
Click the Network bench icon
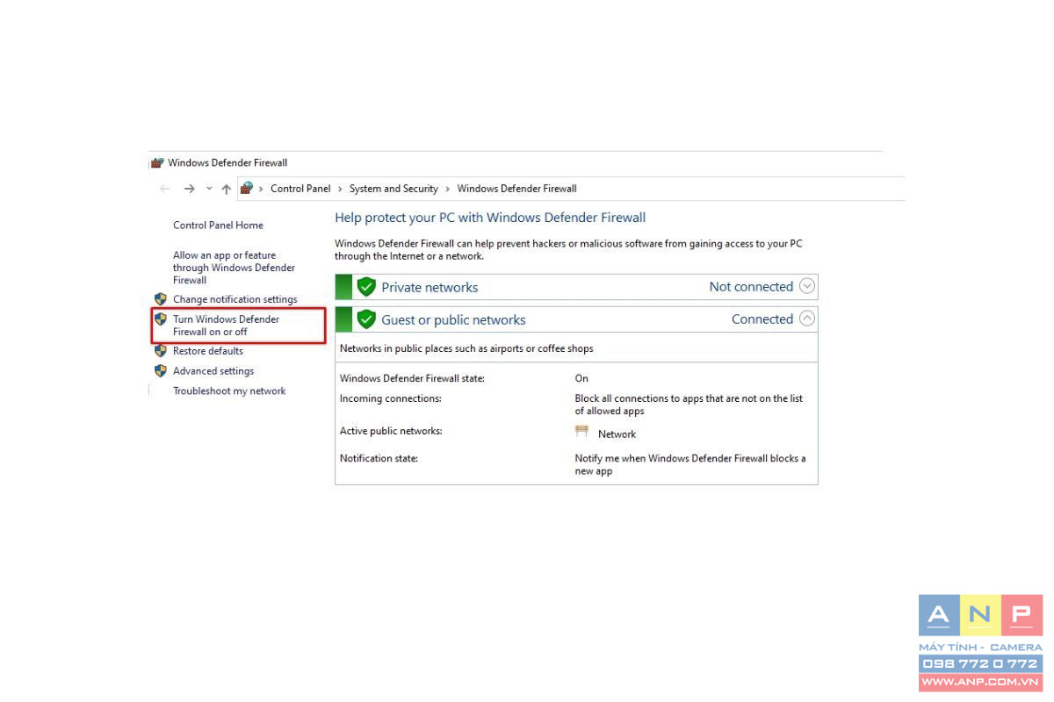pyautogui.click(x=582, y=431)
